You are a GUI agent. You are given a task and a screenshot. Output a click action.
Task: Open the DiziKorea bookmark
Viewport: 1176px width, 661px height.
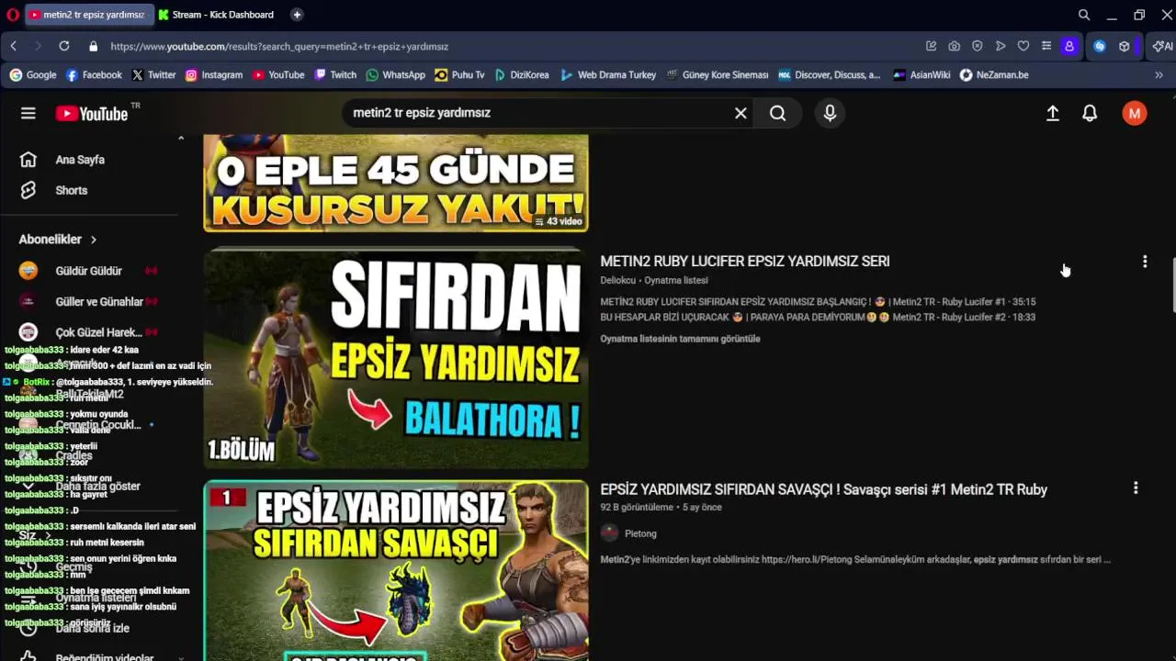pyautogui.click(x=522, y=75)
